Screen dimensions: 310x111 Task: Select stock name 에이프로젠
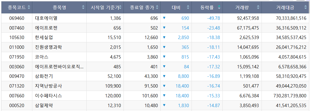(46, 28)
